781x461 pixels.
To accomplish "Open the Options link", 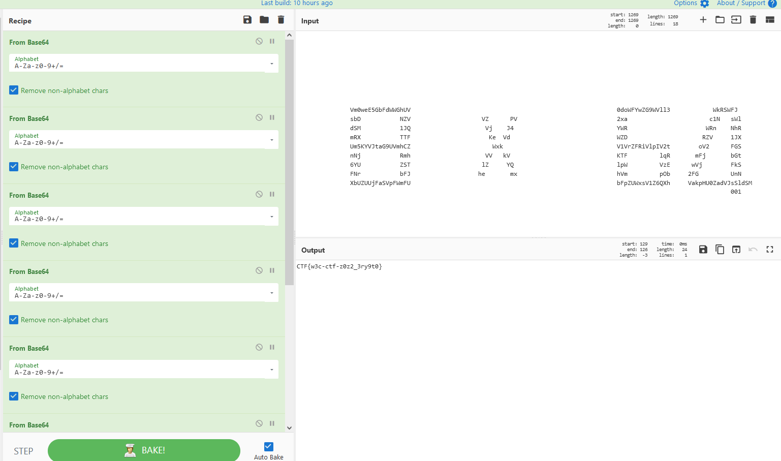I will (685, 3).
